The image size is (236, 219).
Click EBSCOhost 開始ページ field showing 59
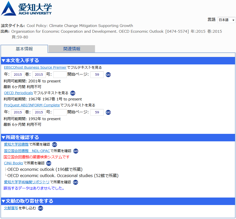pyautogui.click(x=97, y=75)
